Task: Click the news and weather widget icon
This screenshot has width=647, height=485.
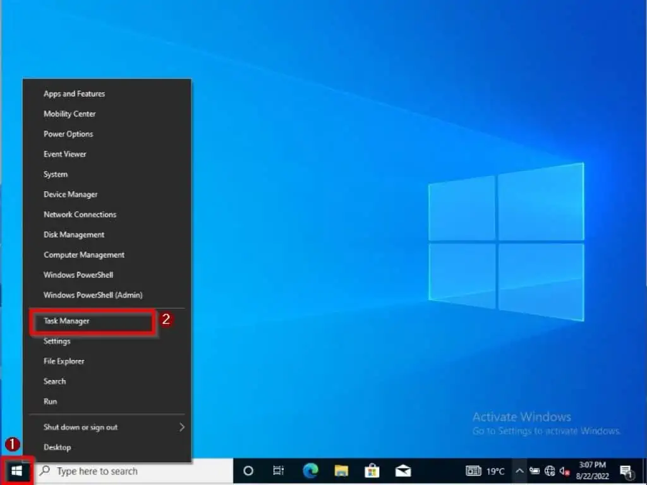Action: pyautogui.click(x=473, y=470)
